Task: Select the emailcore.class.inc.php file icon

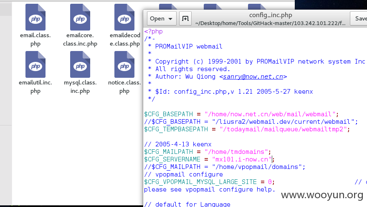Action: (x=80, y=17)
